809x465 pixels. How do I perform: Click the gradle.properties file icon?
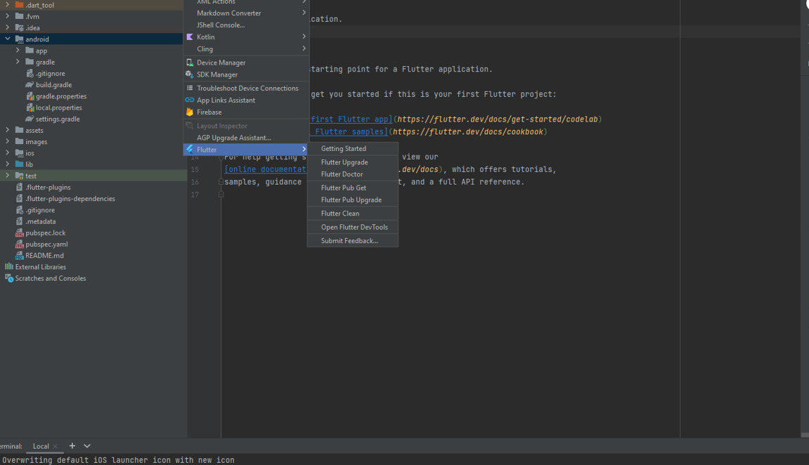coord(30,96)
